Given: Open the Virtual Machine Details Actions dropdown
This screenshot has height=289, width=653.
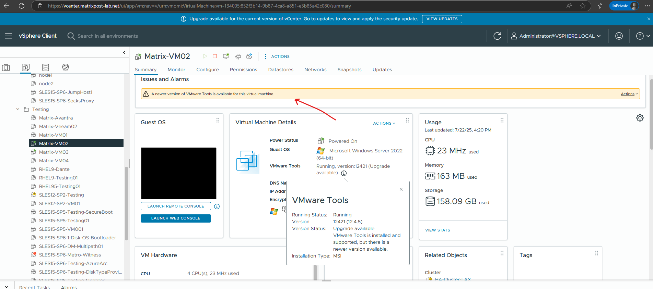Looking at the screenshot, I should [x=384, y=123].
